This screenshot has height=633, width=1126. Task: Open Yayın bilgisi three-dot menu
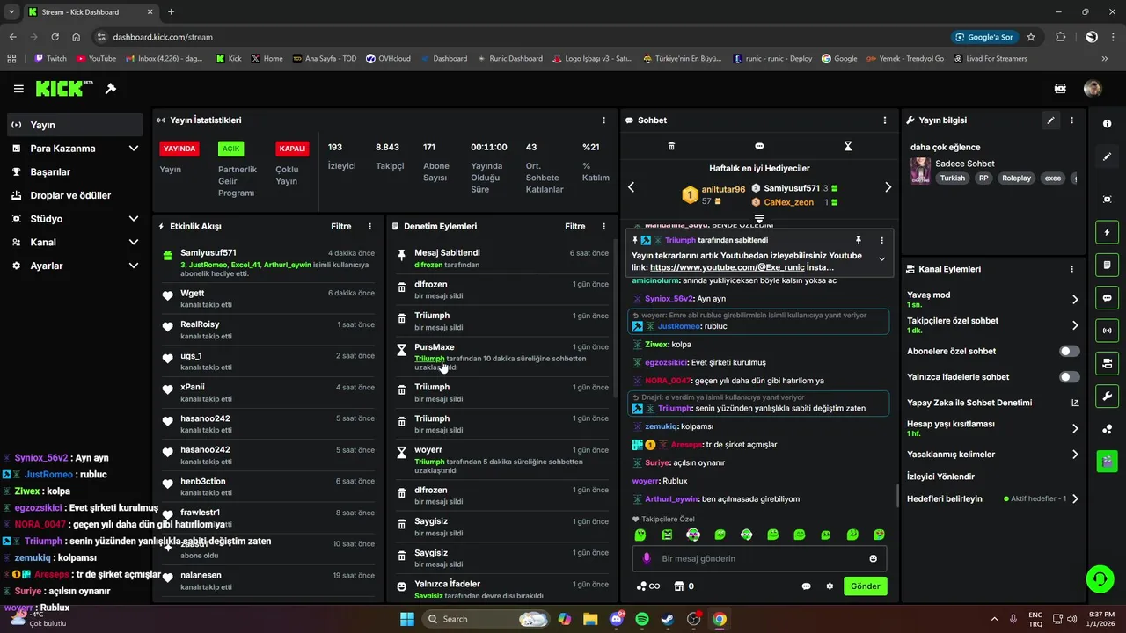click(x=1071, y=120)
